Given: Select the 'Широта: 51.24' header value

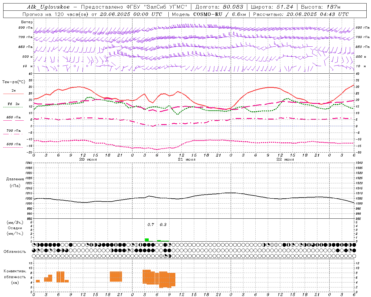Looking at the screenshot, I should pyautogui.click(x=272, y=7).
